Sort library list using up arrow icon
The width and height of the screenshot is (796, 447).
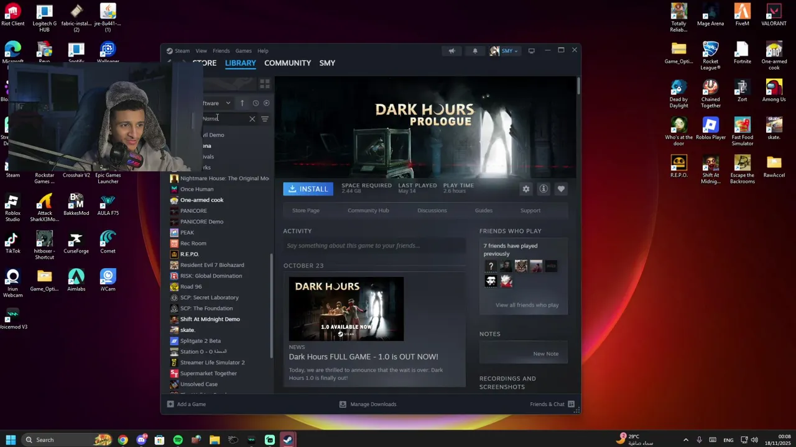pos(242,103)
